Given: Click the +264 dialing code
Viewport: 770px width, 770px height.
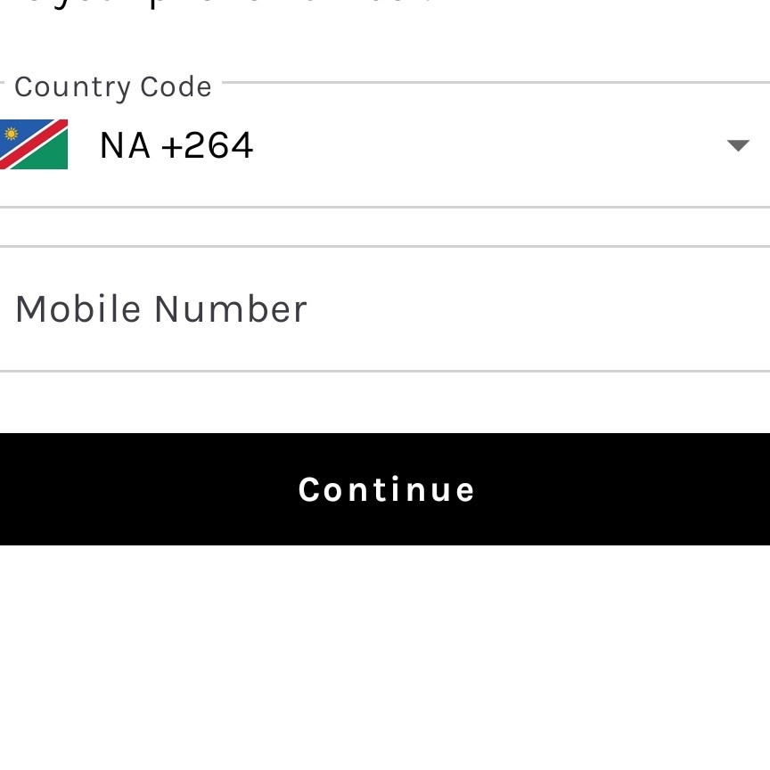Looking at the screenshot, I should click(x=207, y=145).
